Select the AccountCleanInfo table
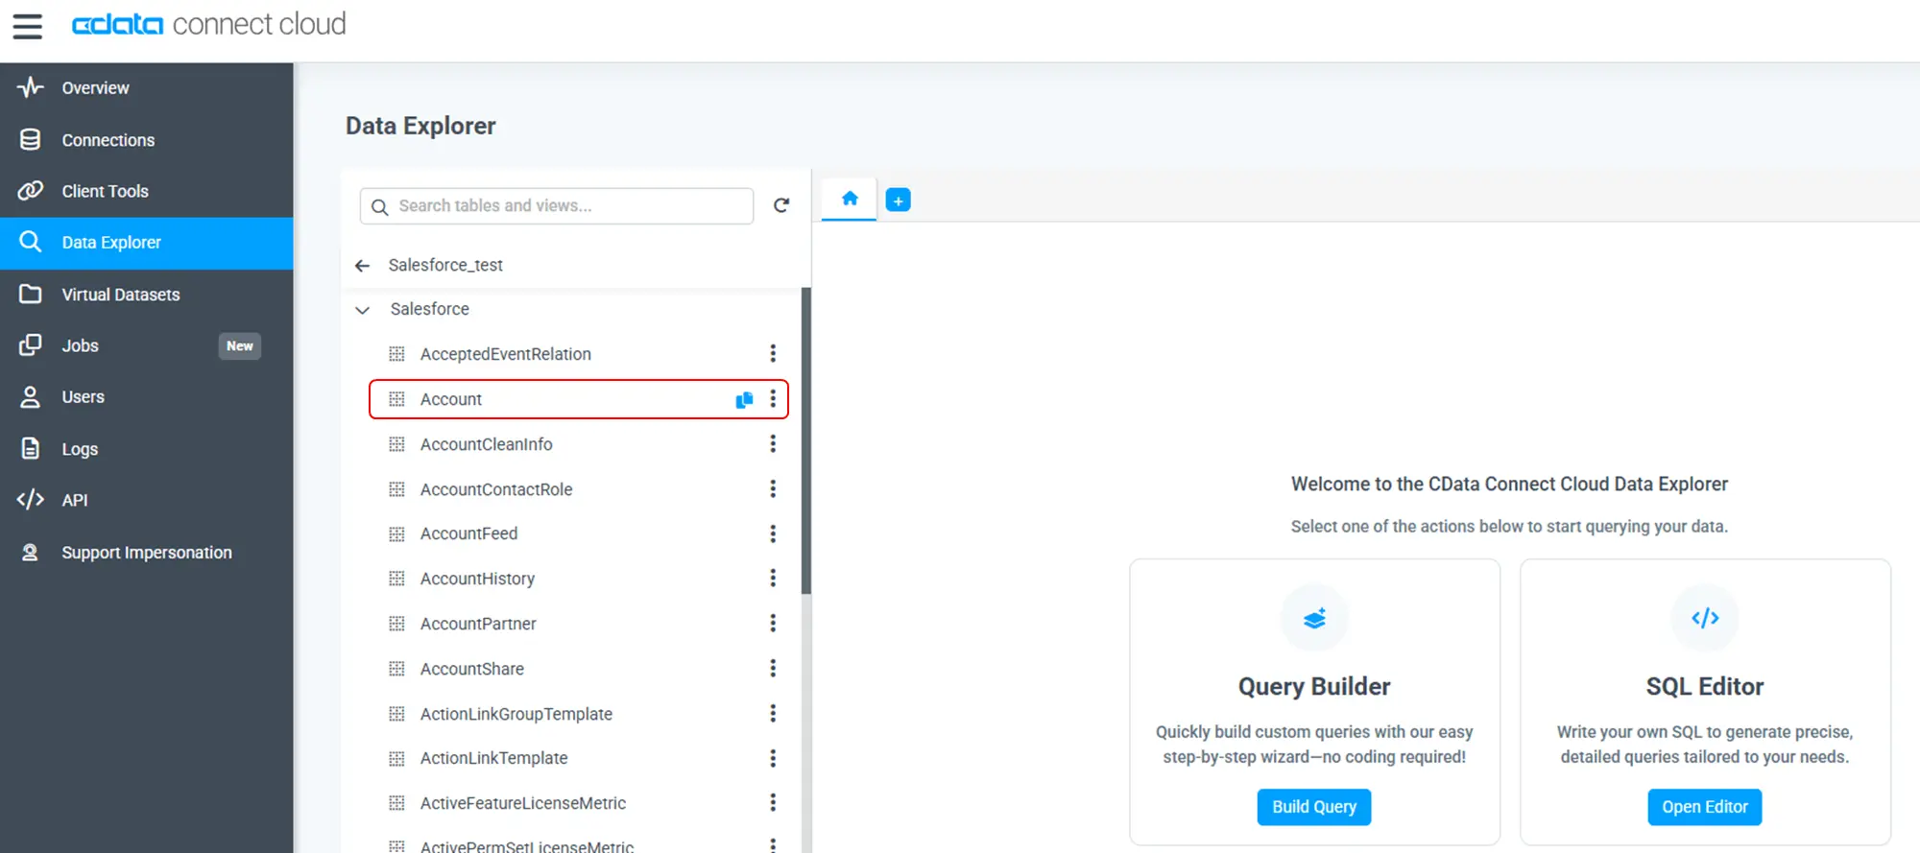Image resolution: width=1920 pixels, height=853 pixels. coord(487,444)
